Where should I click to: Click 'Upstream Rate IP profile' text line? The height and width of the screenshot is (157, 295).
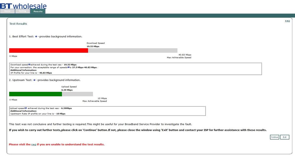(x=38, y=114)
